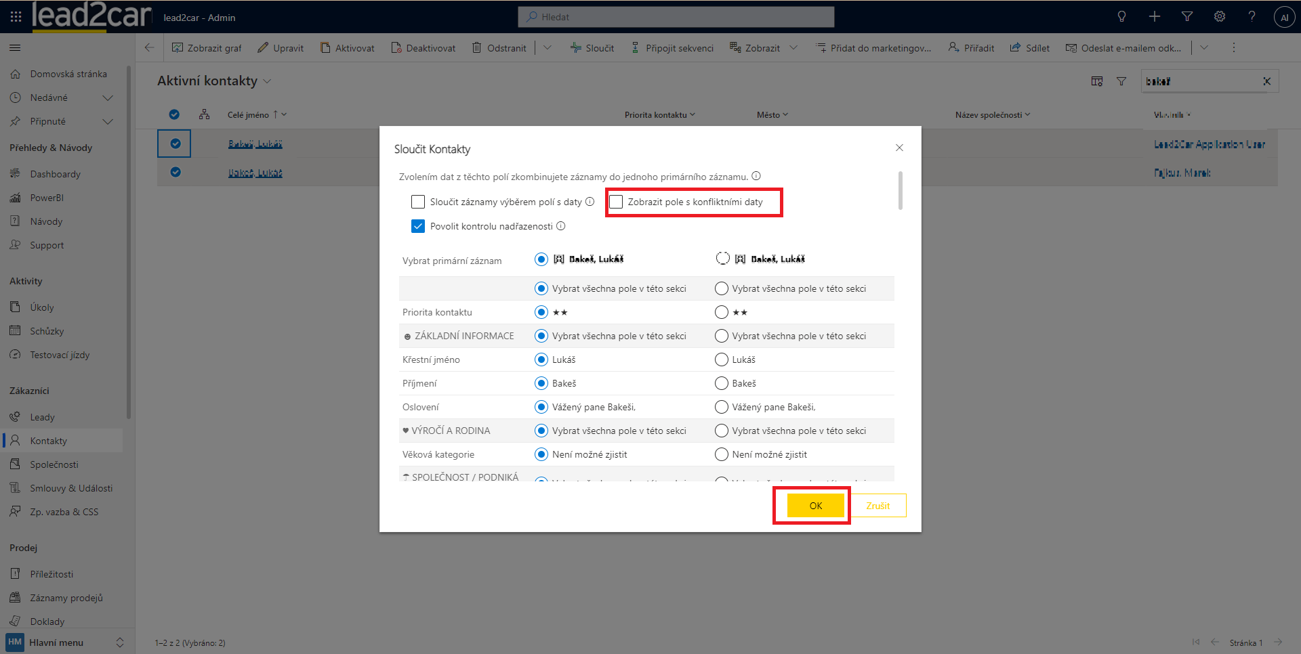The height and width of the screenshot is (654, 1301).
Task: Confirm merge with OK button
Action: coord(815,506)
